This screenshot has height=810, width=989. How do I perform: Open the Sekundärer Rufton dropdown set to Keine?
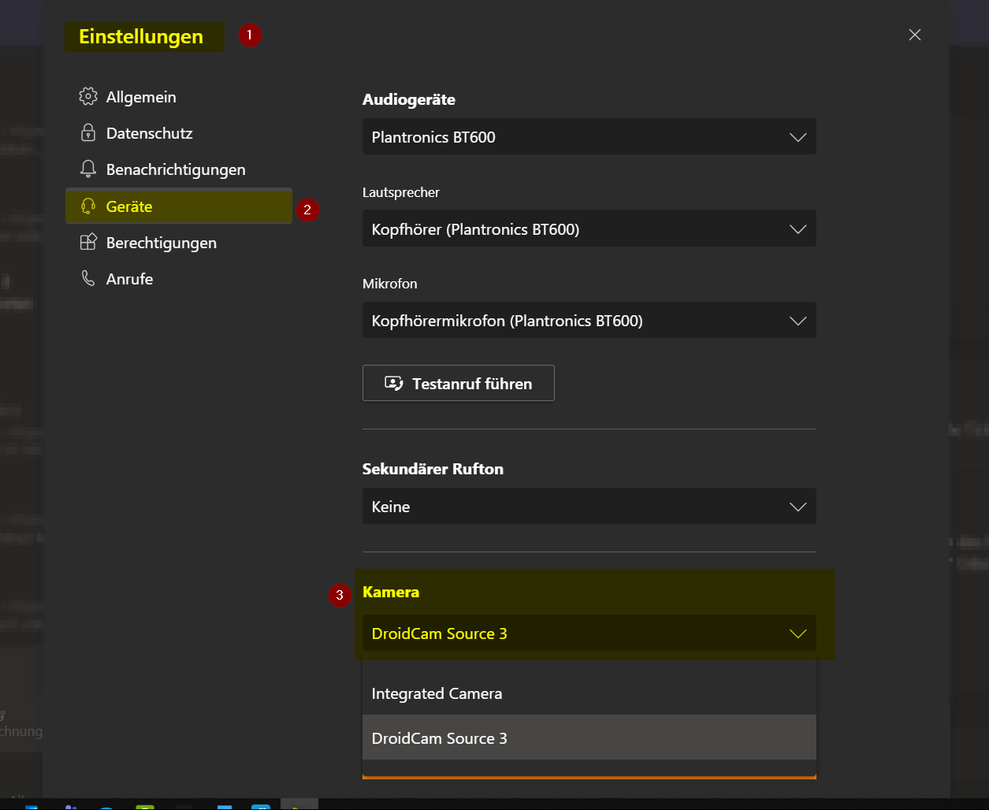pos(589,507)
